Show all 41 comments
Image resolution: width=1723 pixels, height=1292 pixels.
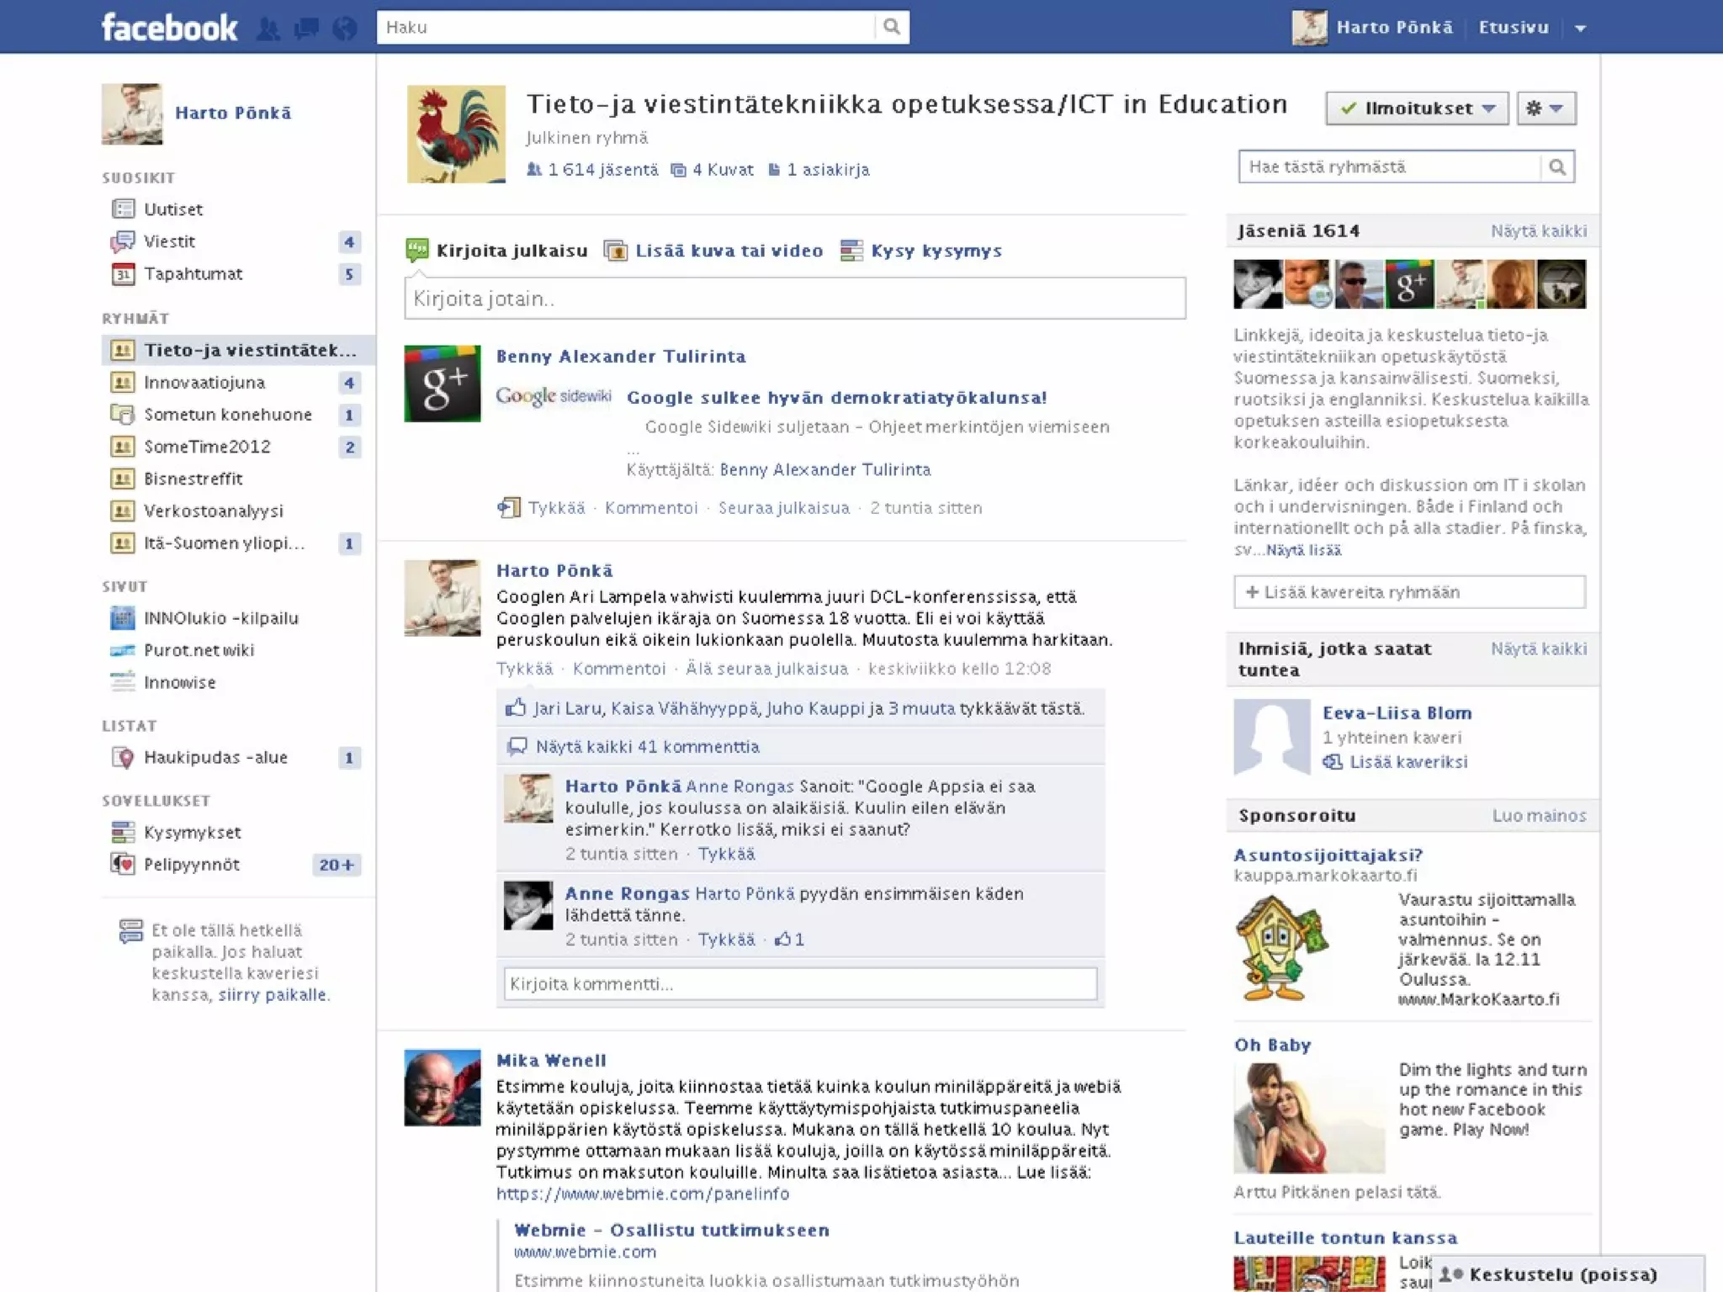tap(646, 747)
